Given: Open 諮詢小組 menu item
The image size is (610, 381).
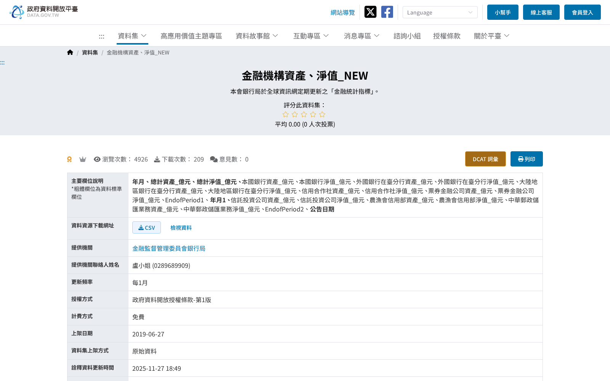Looking at the screenshot, I should click(x=407, y=36).
